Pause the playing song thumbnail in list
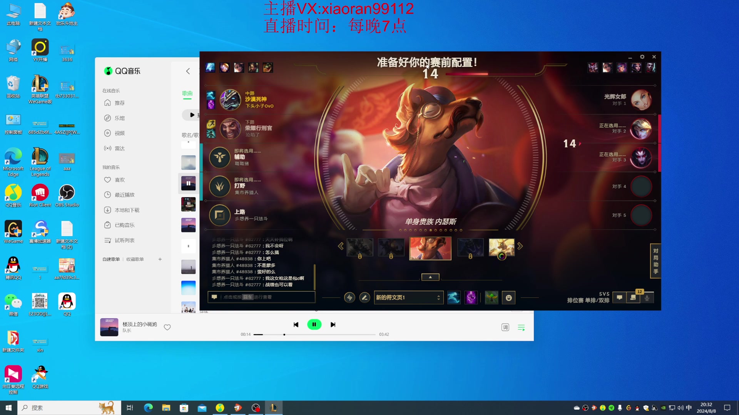 click(x=188, y=183)
